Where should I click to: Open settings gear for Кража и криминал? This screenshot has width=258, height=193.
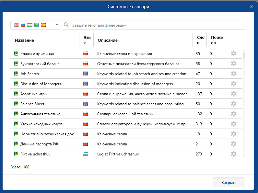(x=234, y=53)
